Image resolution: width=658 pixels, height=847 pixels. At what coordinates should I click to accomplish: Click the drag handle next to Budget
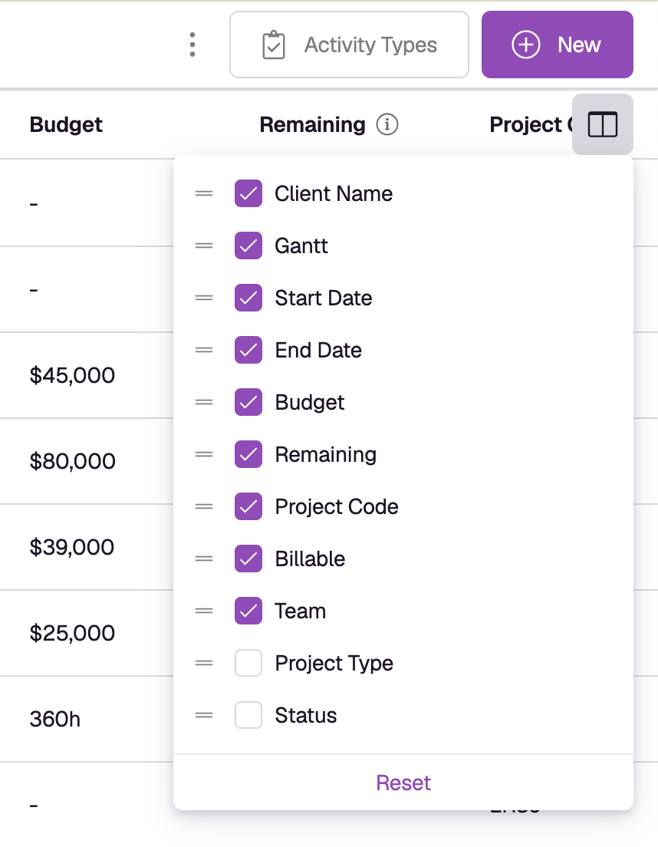tap(204, 403)
